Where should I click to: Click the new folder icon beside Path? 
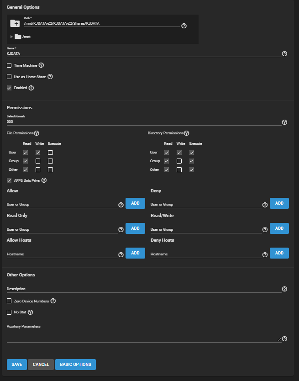(x=15, y=23)
